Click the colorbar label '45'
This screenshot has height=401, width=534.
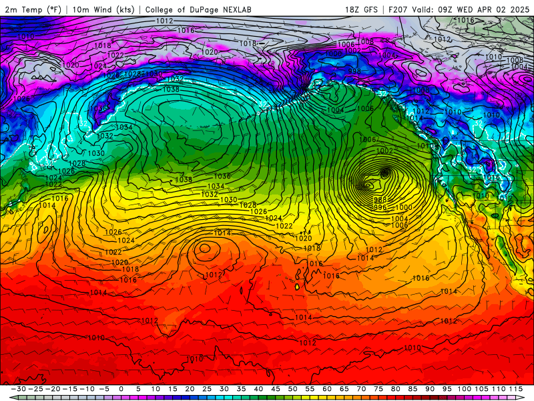(275, 389)
